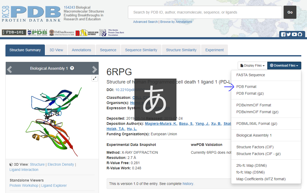Launch the Protein Workshop viewer link

pos(24,185)
